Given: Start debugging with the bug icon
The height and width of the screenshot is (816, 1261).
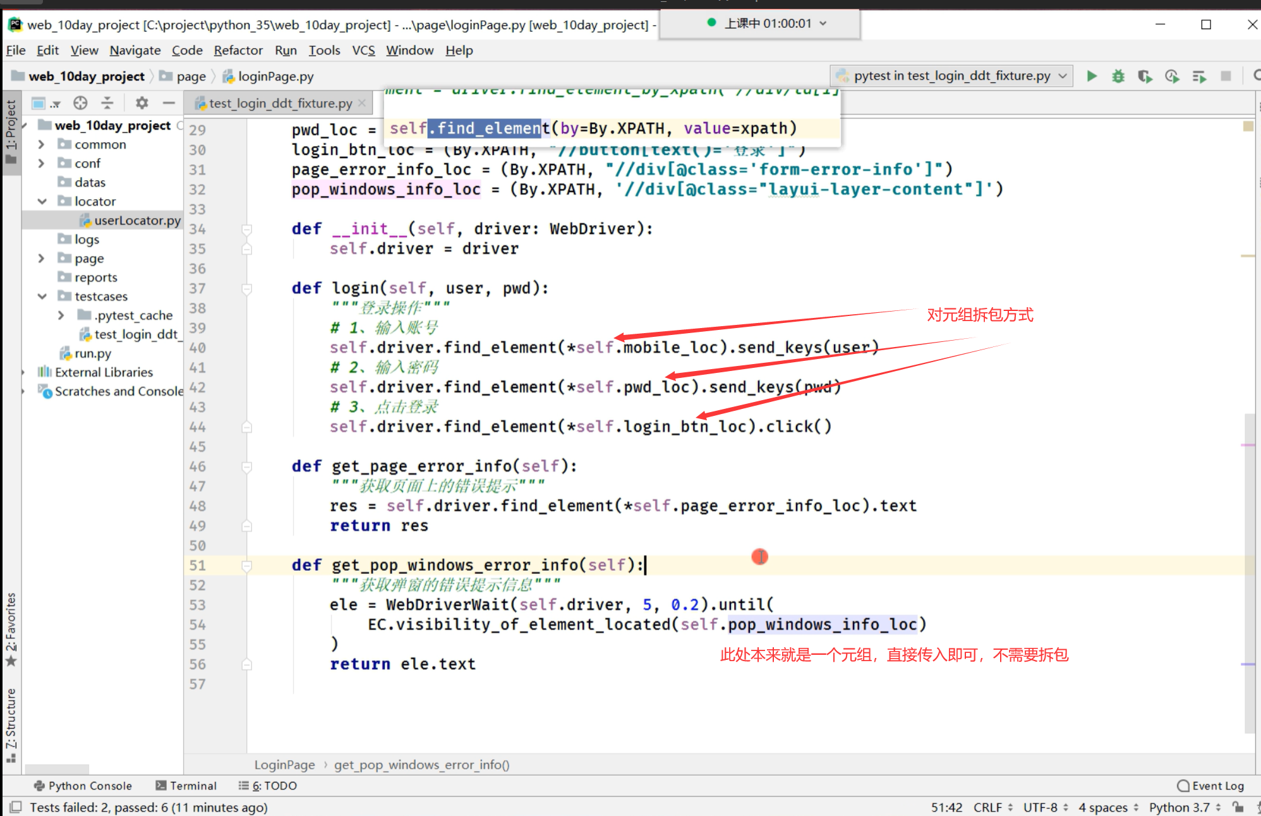Looking at the screenshot, I should tap(1118, 76).
